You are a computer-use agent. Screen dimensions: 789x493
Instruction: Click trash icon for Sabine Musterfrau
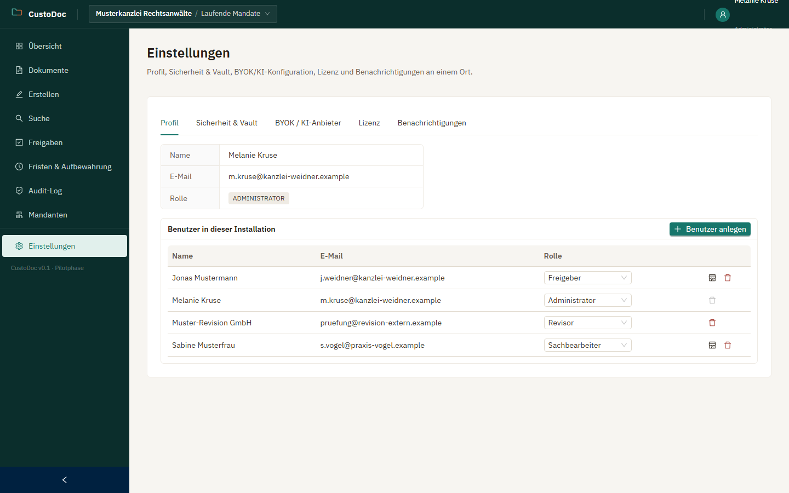pos(728,345)
